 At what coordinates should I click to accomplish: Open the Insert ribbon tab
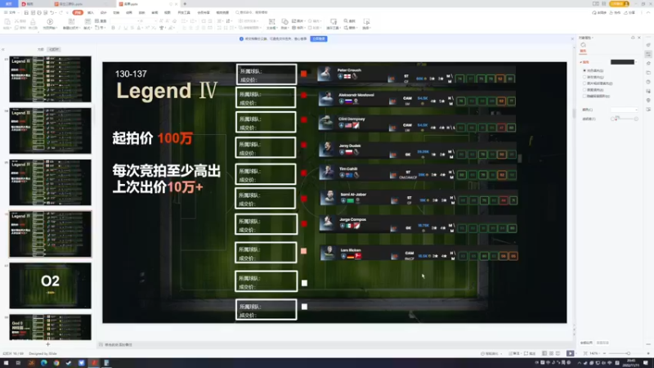tap(91, 12)
